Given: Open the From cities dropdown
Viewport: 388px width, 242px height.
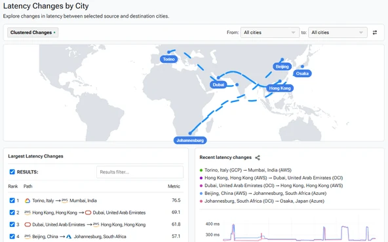Looking at the screenshot, I should (270, 32).
